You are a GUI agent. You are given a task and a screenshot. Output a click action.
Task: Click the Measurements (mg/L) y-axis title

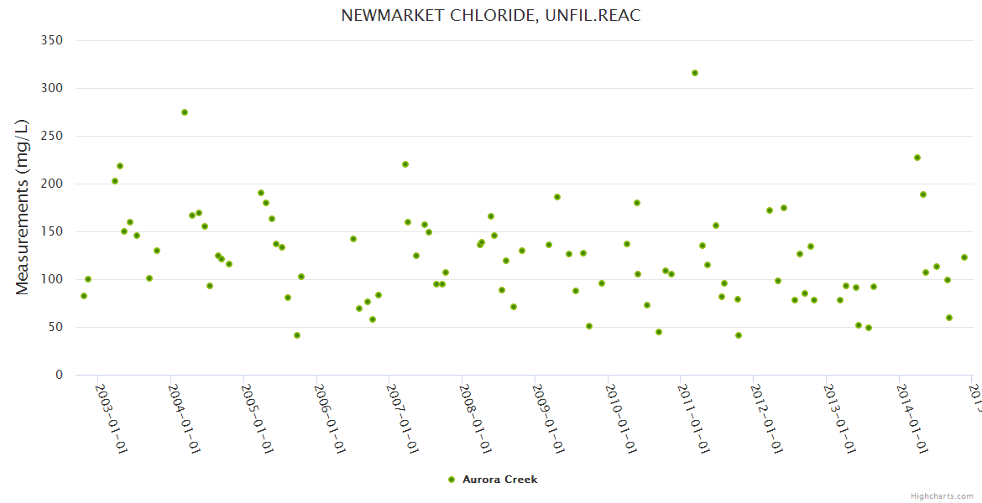point(23,207)
